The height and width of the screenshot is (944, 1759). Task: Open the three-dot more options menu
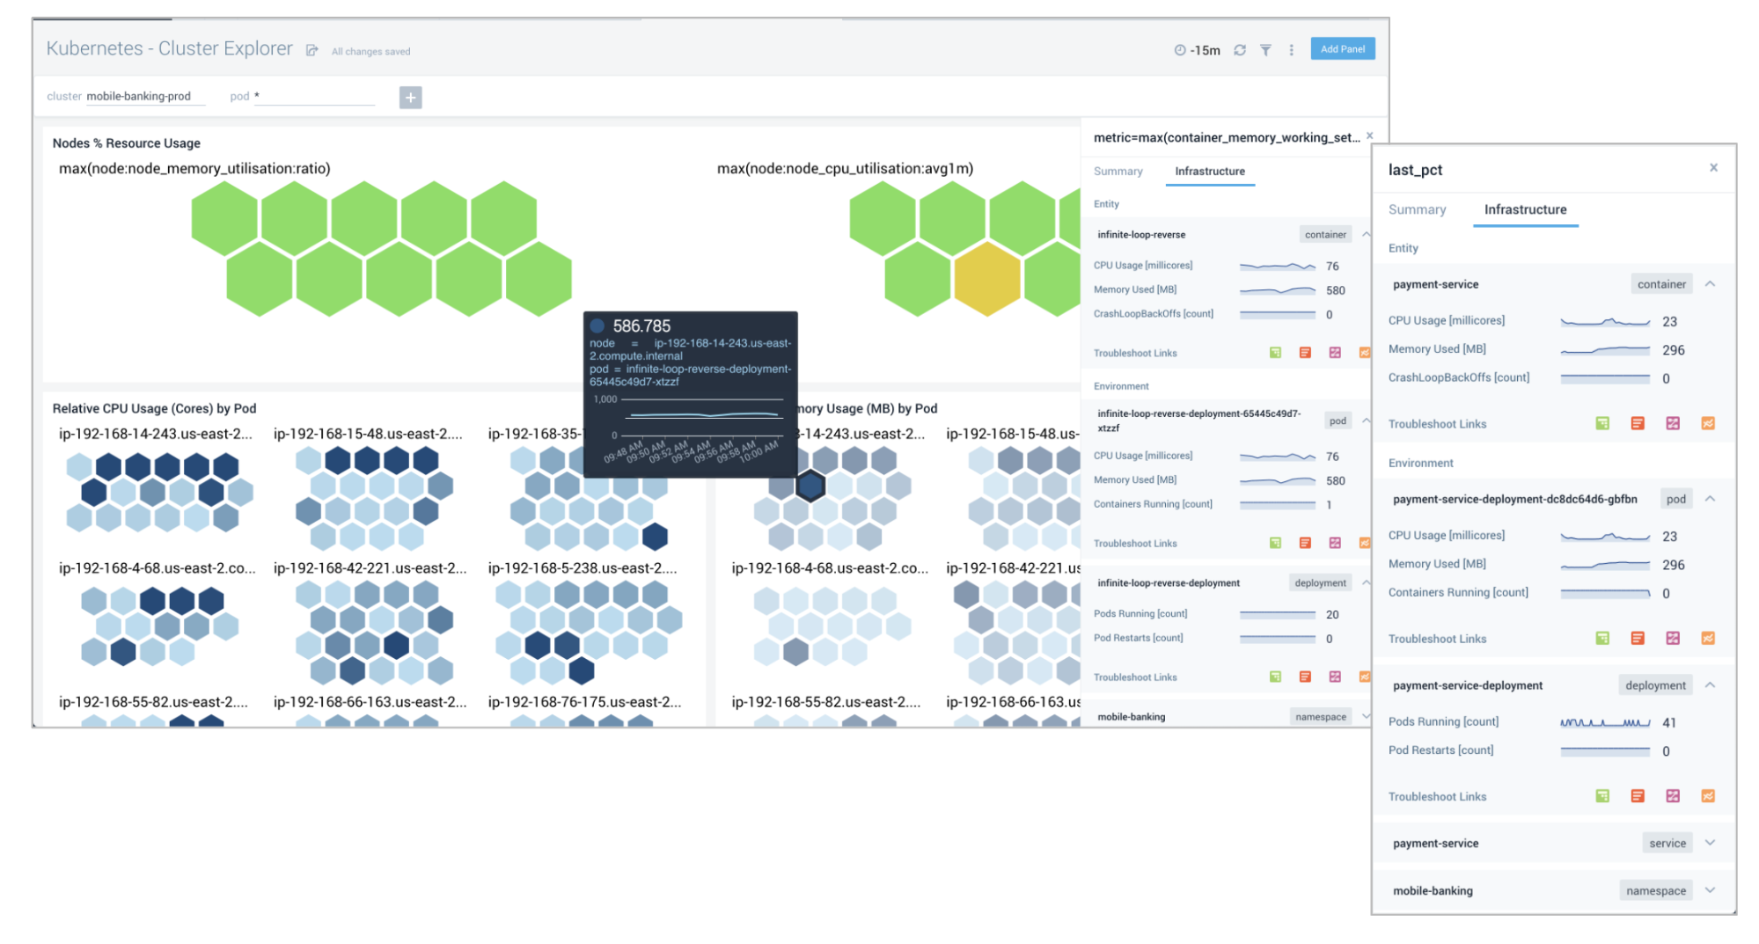tap(1291, 50)
